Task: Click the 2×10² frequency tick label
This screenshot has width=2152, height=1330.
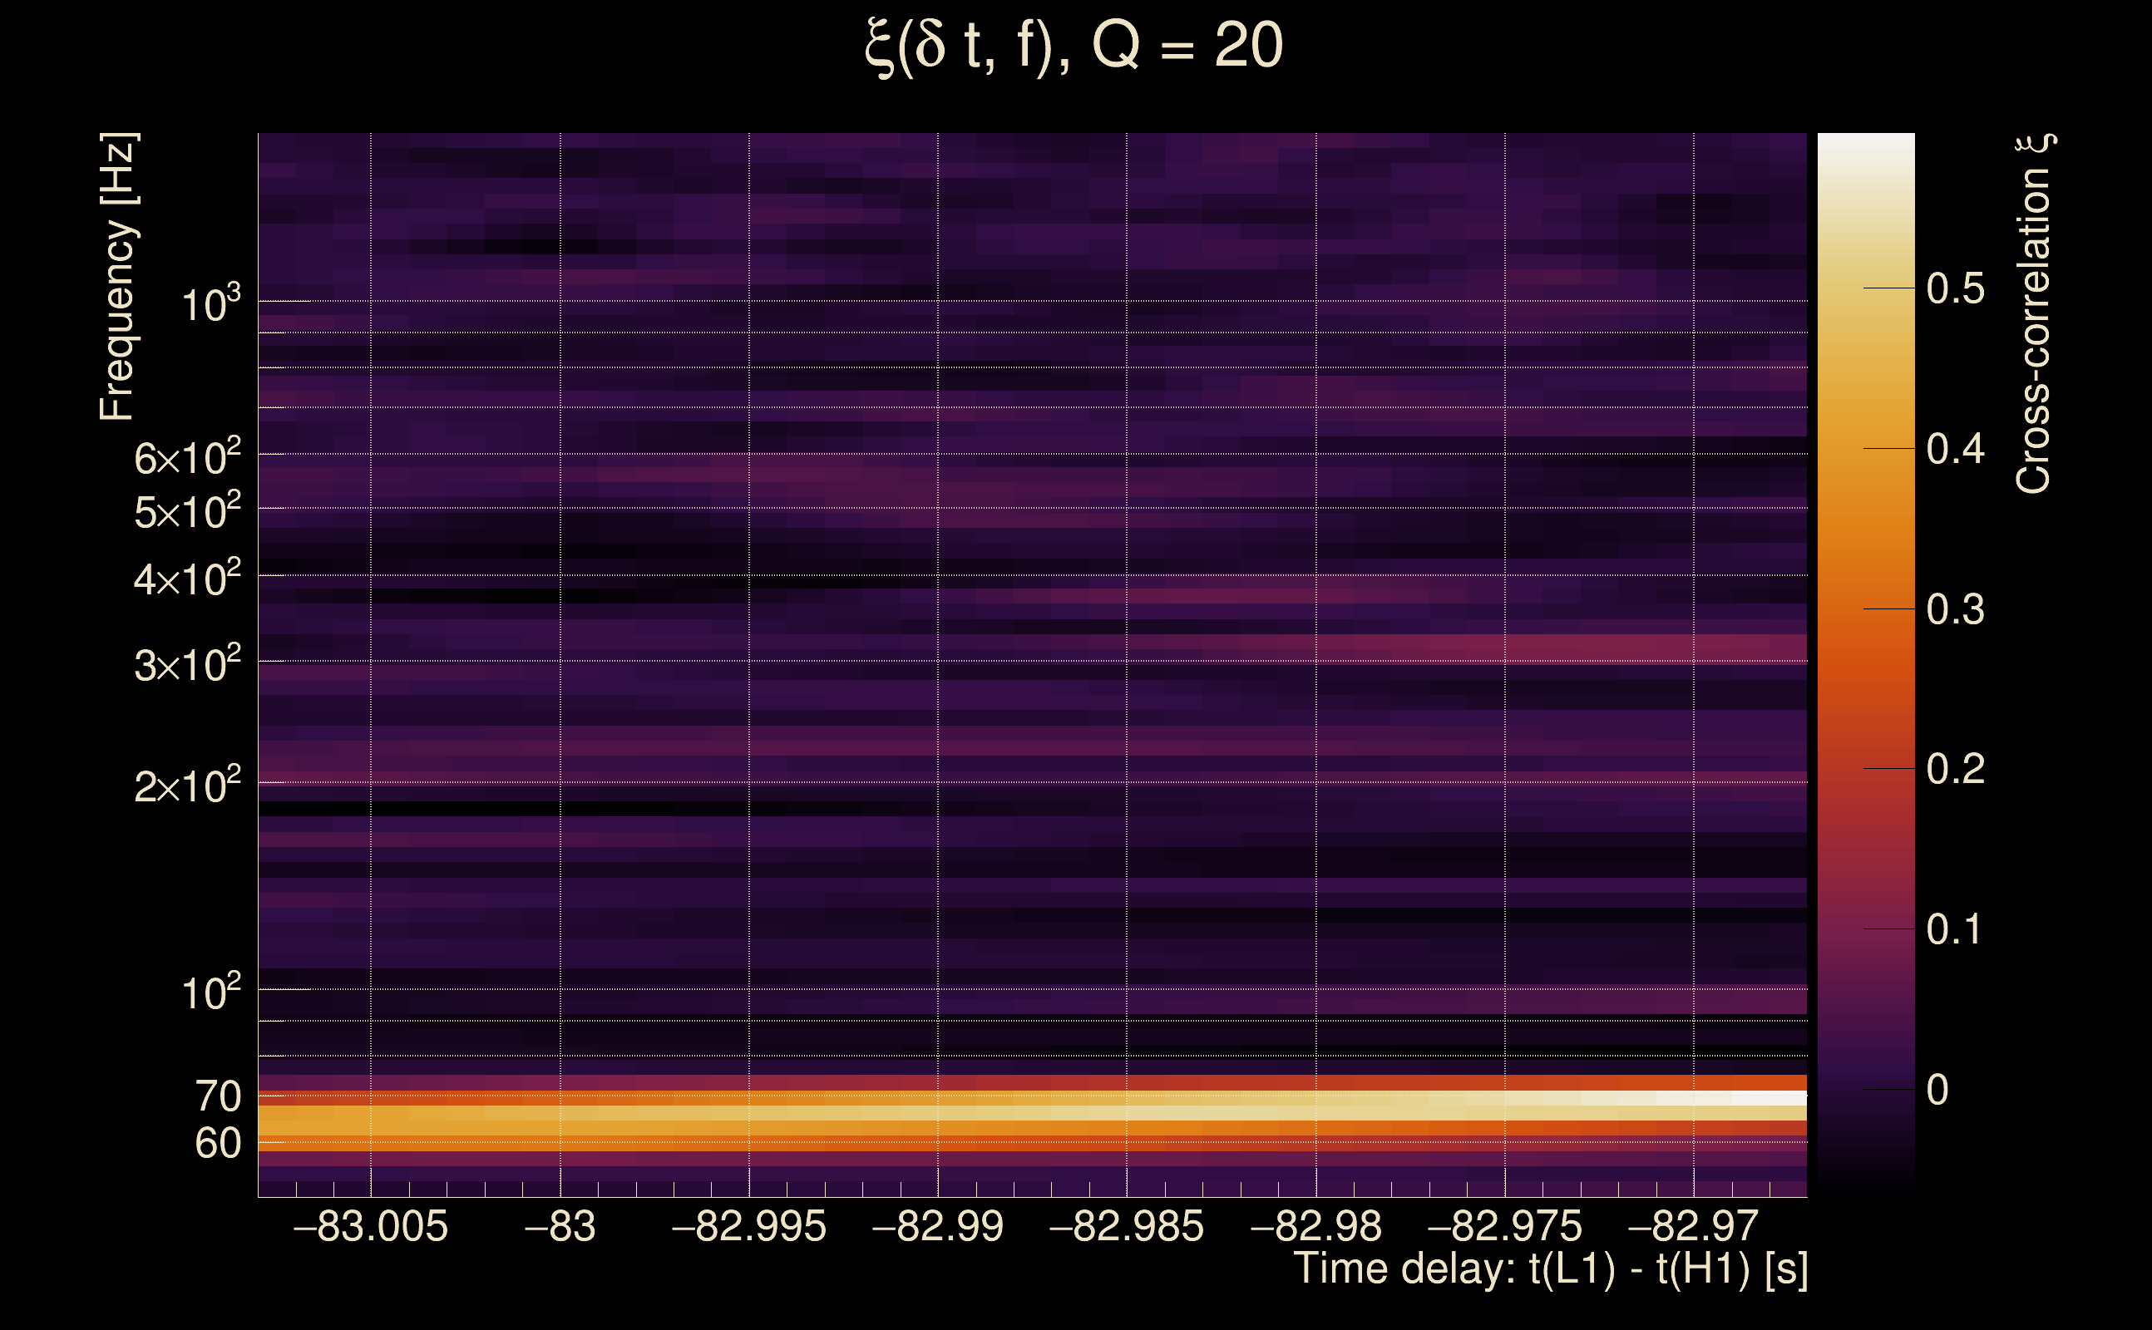Action: [x=187, y=785]
